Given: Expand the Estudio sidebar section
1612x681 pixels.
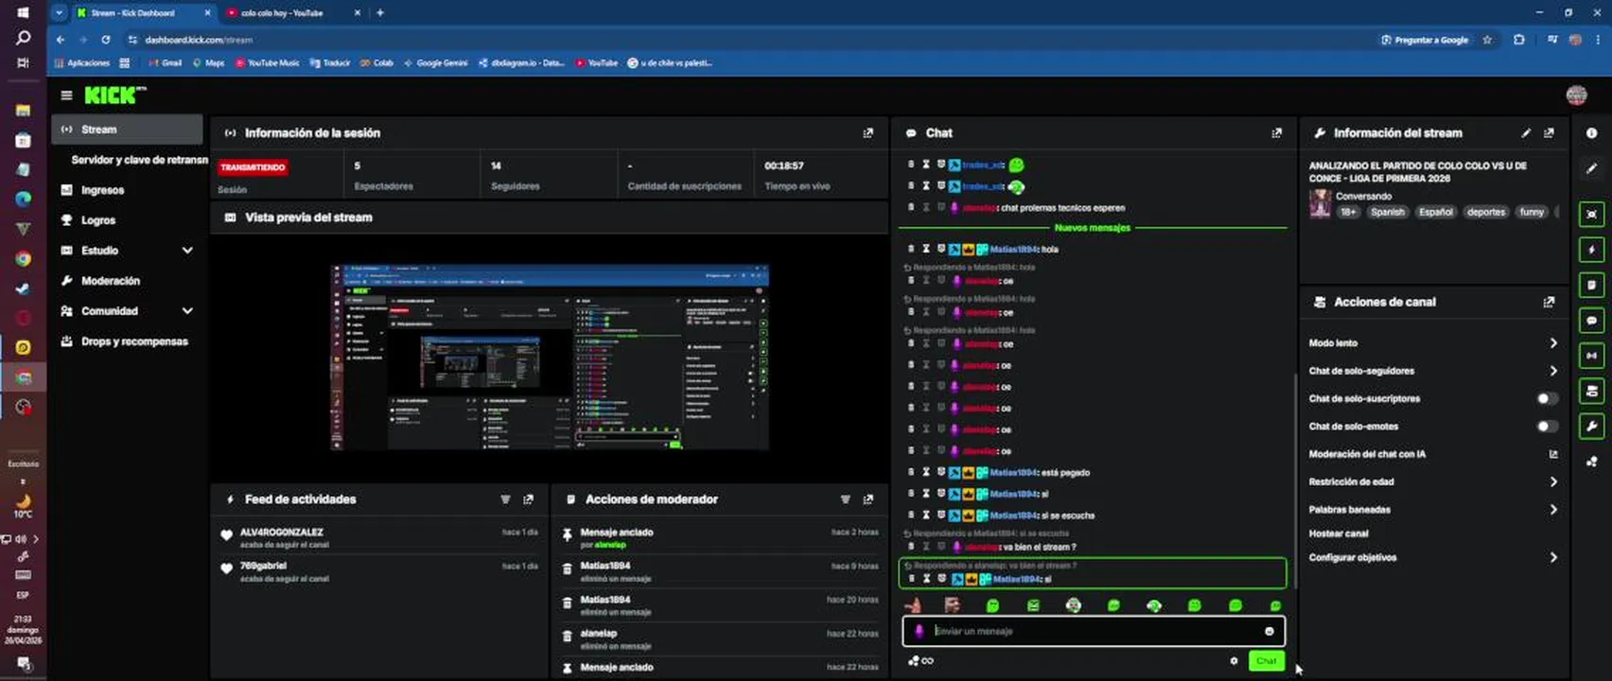Looking at the screenshot, I should coord(187,251).
